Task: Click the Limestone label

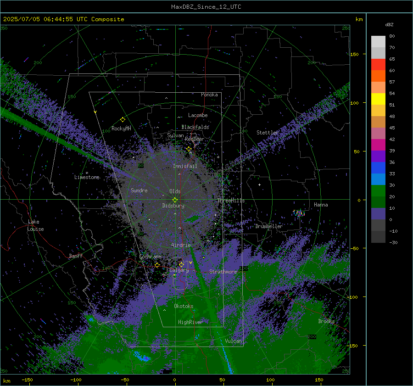Action: pyautogui.click(x=87, y=177)
